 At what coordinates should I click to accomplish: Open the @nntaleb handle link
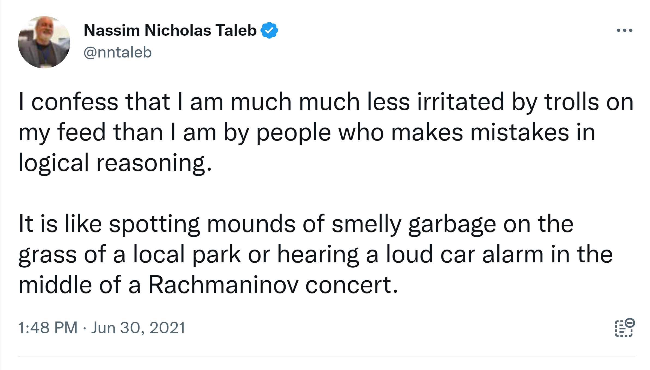[117, 52]
